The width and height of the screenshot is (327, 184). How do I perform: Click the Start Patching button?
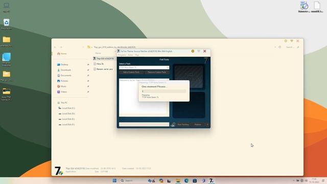coord(183,125)
